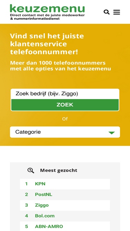Open the PostNL link
This screenshot has width=130, height=231.
click(43, 195)
